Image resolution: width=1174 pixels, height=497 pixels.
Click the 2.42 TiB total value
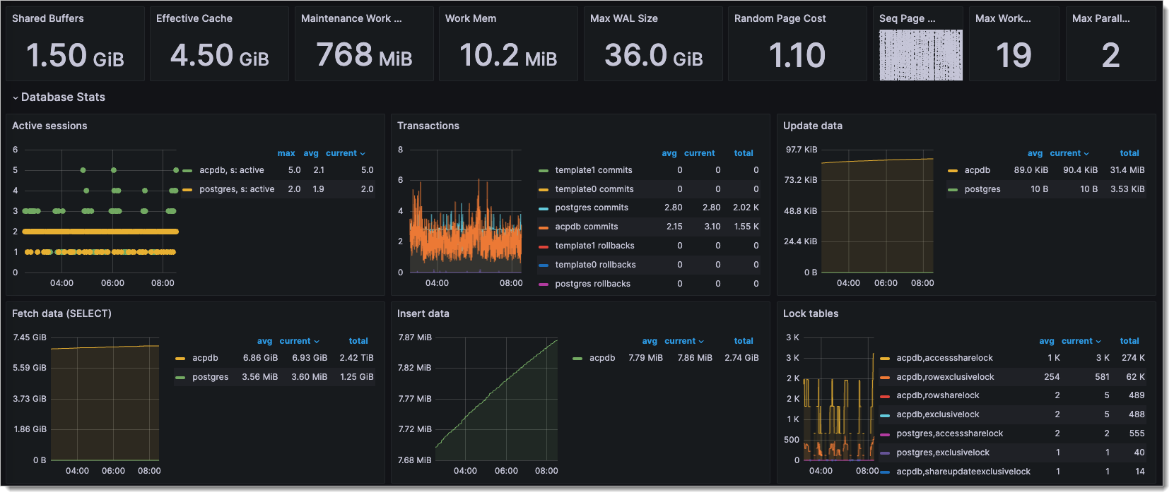[356, 358]
